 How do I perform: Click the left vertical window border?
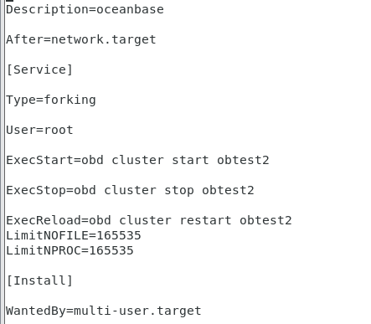point(3,162)
